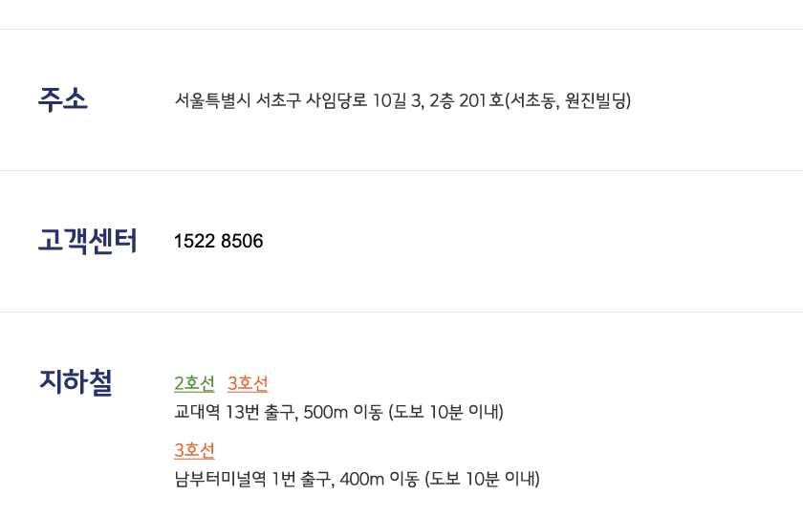The height and width of the screenshot is (517, 803).
Task: Select the 주소 heading label
Action: tap(63, 99)
